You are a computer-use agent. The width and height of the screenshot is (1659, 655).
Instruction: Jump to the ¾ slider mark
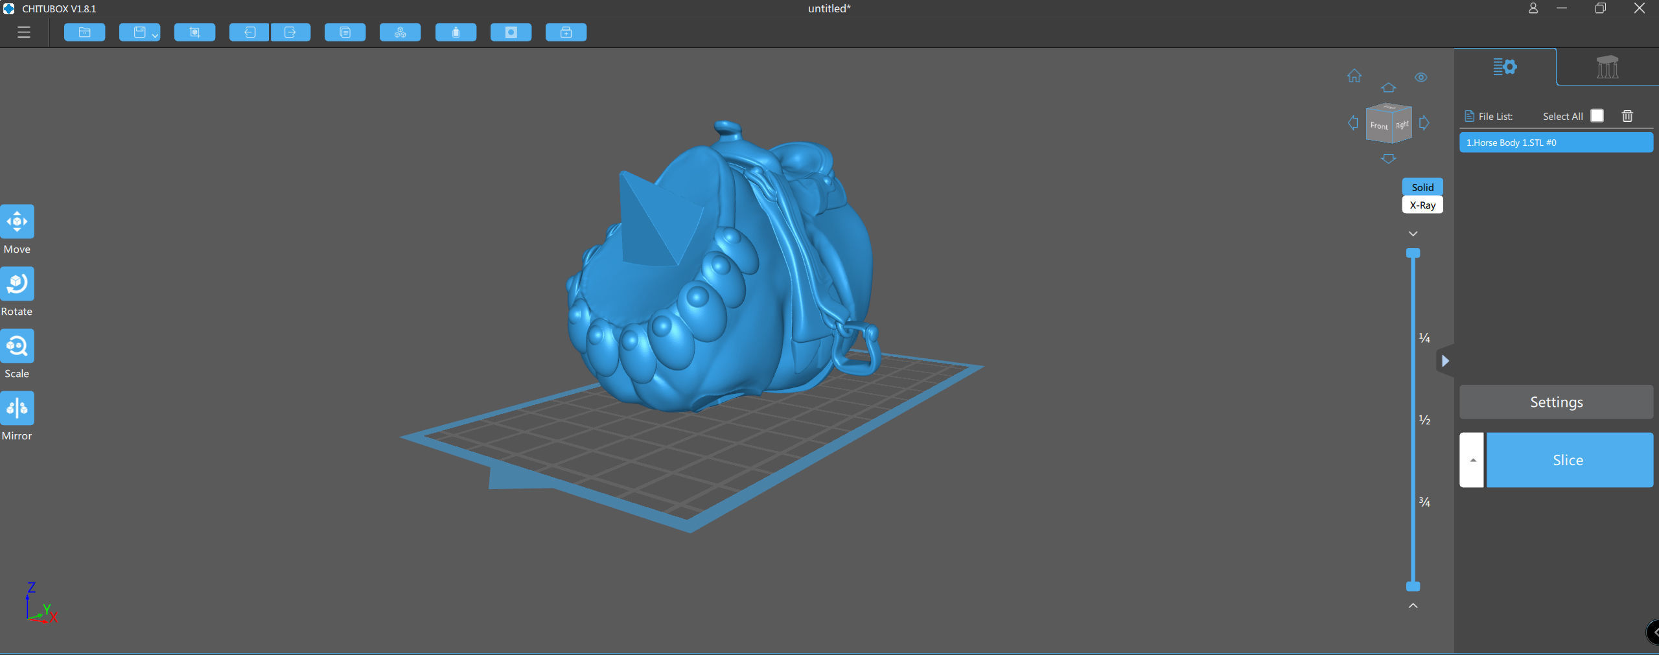coord(1424,501)
